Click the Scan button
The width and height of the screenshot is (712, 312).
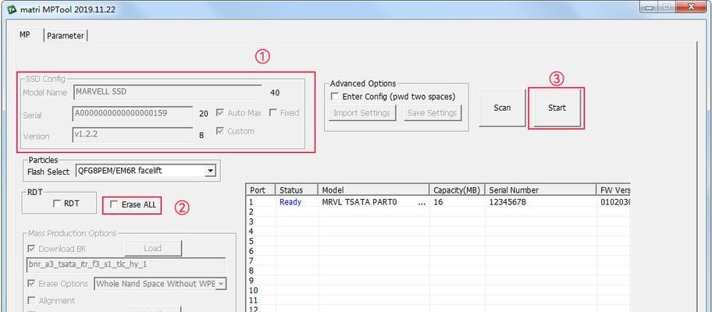(502, 108)
